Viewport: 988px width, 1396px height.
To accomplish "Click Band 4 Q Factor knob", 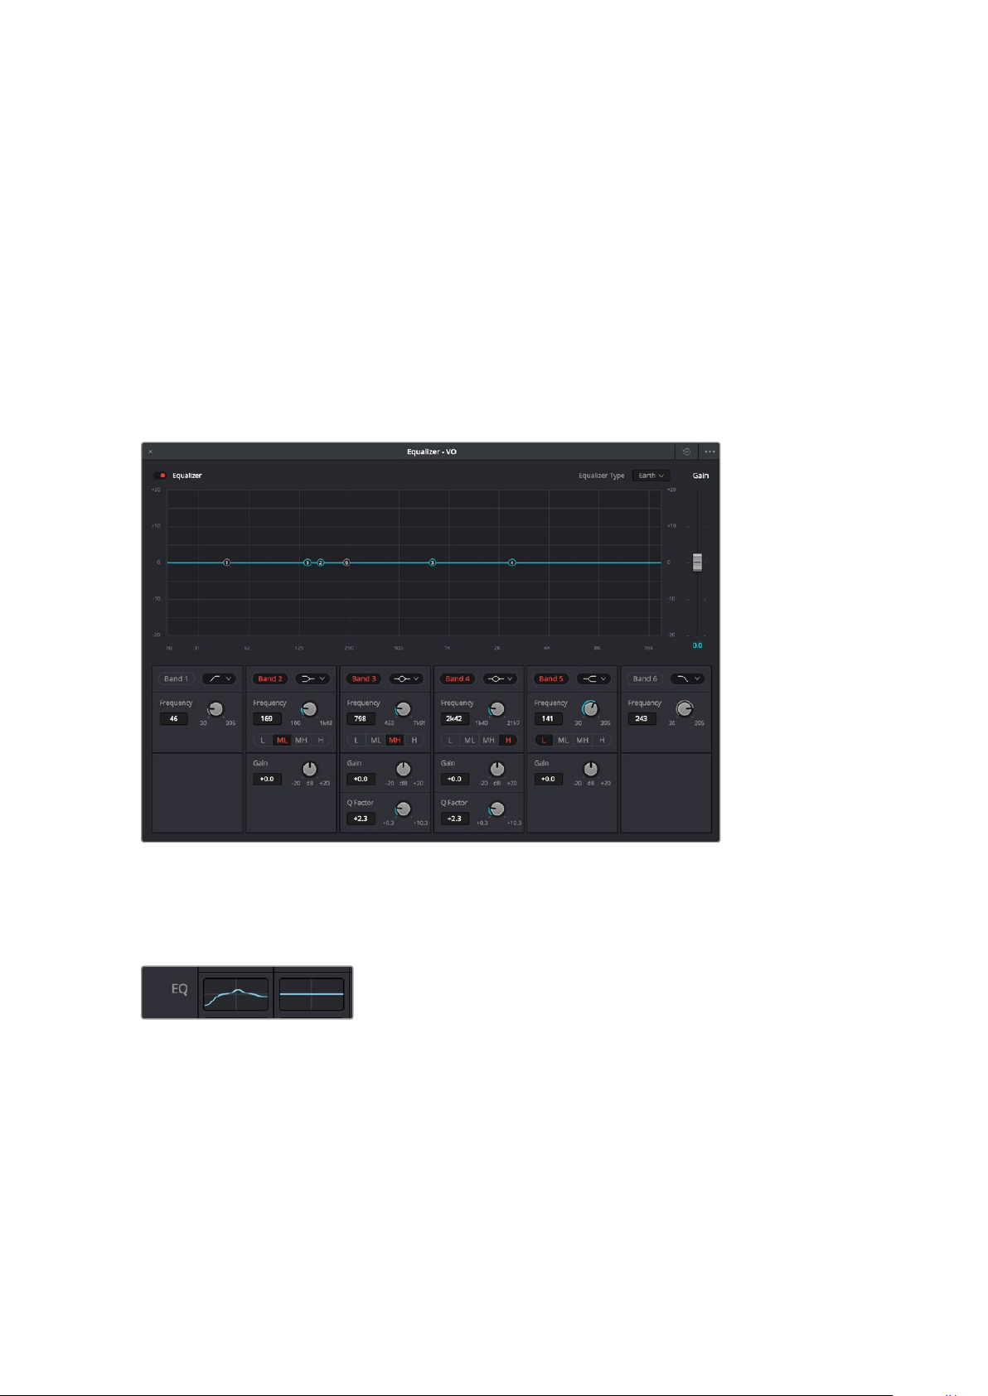I will tap(496, 809).
